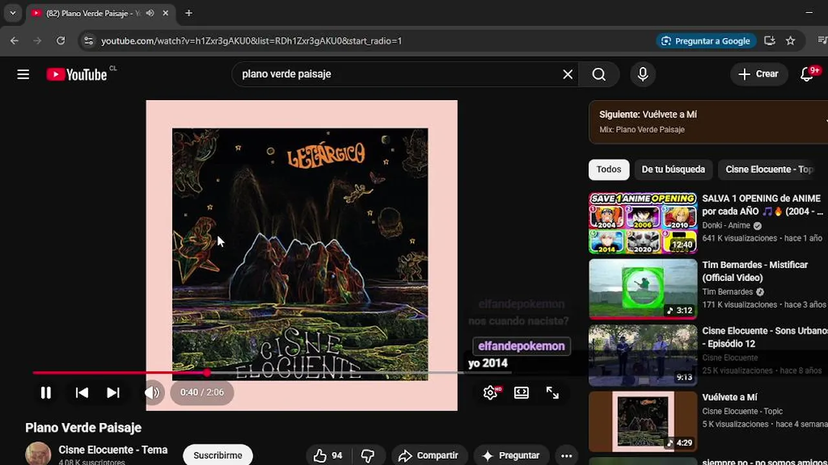
Task: Open notifications bell
Action: [x=807, y=74]
